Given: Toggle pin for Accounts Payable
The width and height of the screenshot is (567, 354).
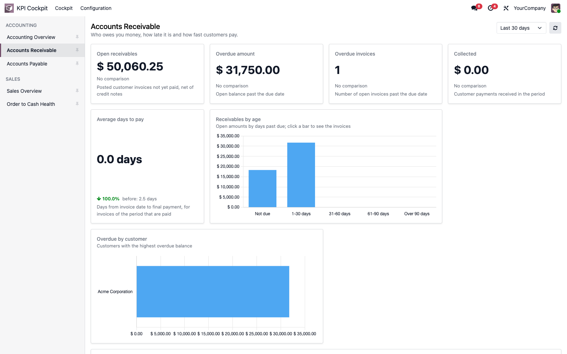Looking at the screenshot, I should pos(77,64).
